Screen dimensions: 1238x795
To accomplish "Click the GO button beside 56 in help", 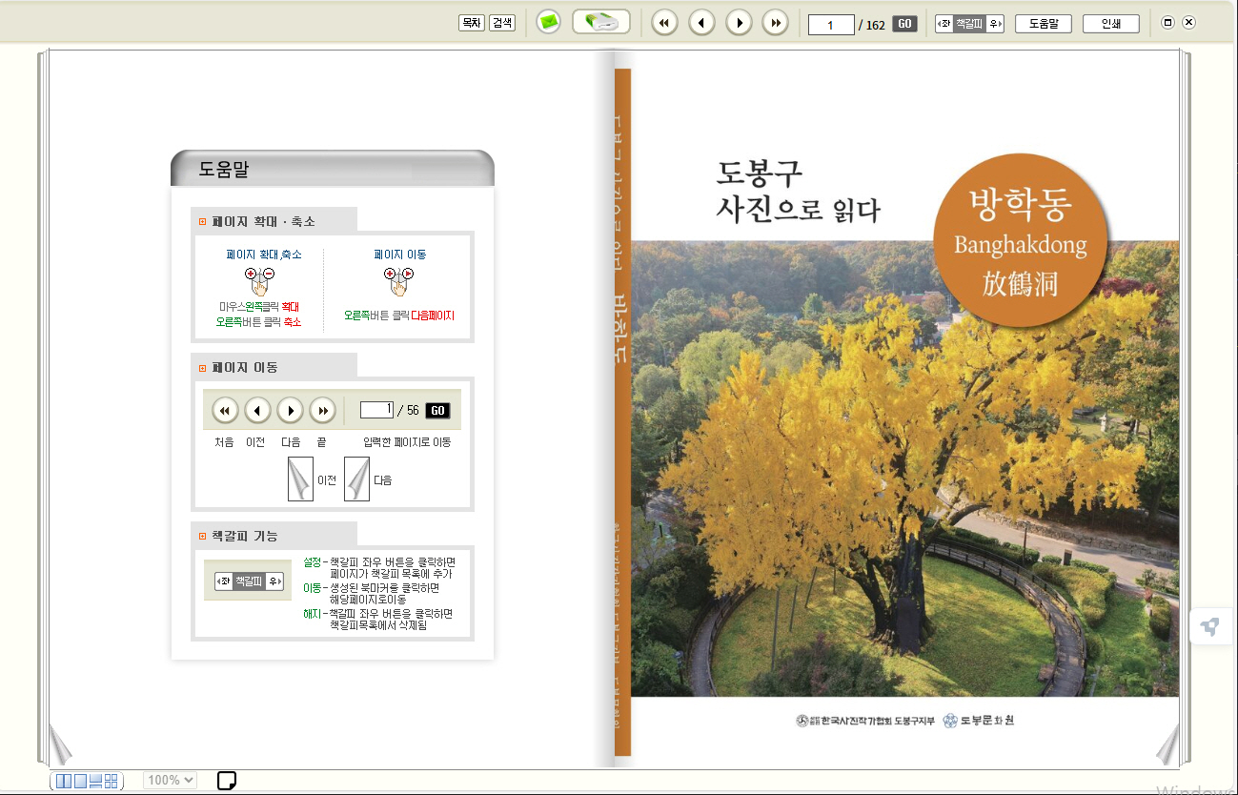I will tap(437, 411).
